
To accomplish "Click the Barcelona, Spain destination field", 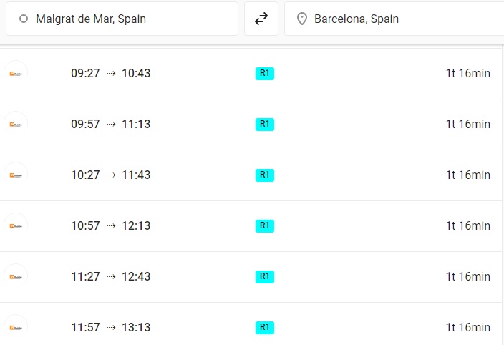I will pos(394,19).
